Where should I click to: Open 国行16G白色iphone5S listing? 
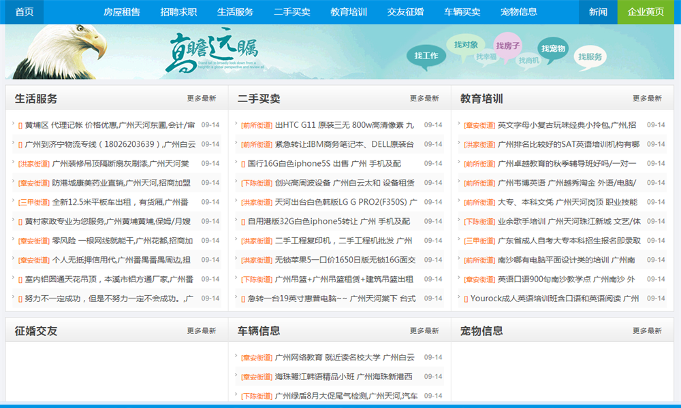[324, 163]
